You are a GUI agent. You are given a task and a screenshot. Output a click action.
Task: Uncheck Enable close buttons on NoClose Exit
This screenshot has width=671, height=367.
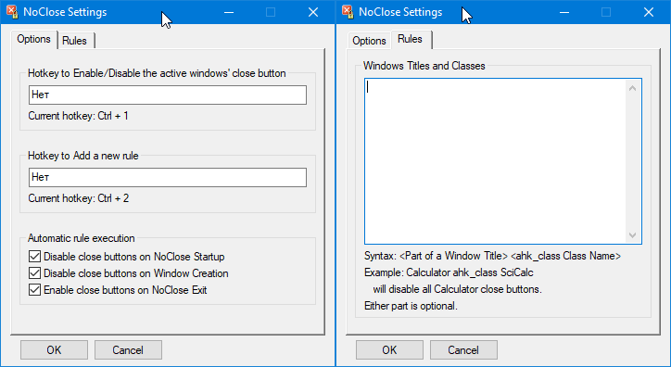click(x=34, y=289)
